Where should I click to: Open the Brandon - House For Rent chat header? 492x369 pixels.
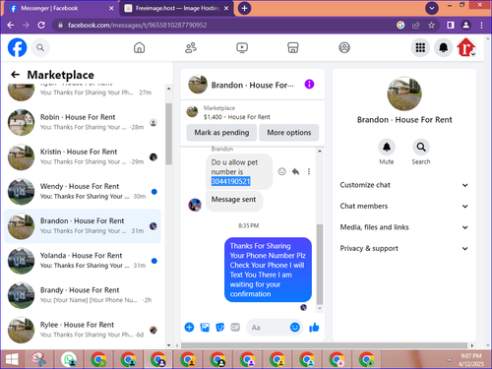241,85
